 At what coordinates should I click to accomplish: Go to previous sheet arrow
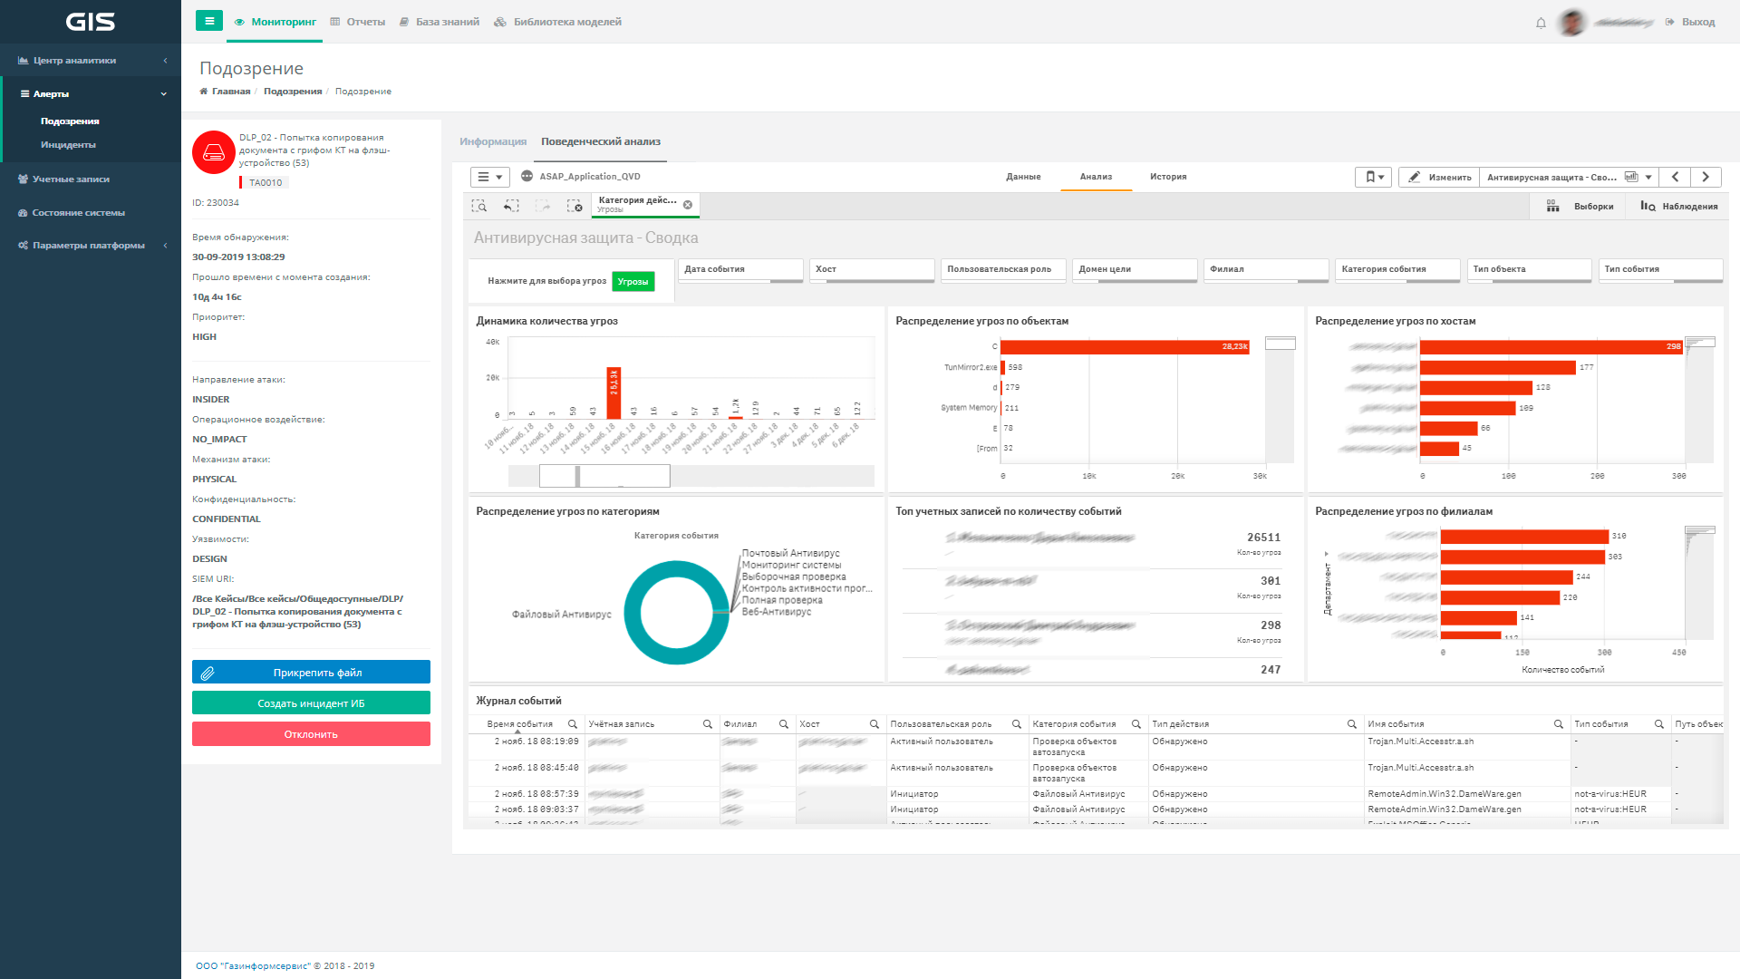coord(1676,178)
